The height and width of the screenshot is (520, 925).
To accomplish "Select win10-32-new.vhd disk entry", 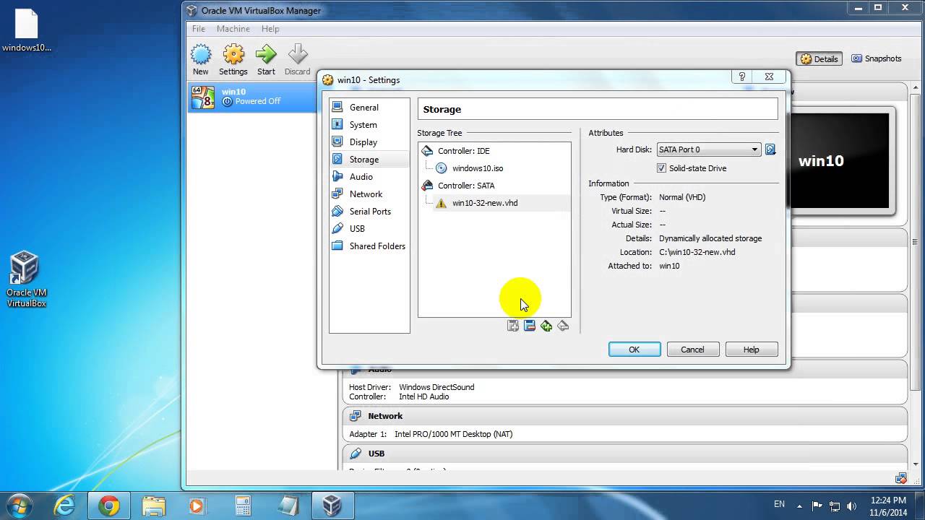I will (494, 203).
